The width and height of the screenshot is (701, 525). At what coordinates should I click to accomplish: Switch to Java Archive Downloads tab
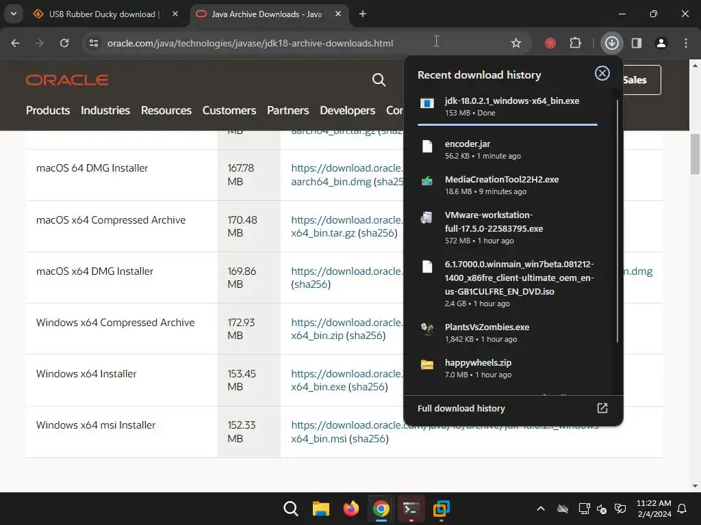pyautogui.click(x=267, y=14)
